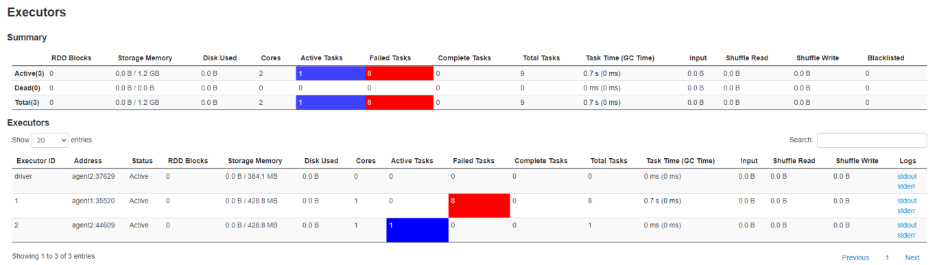This screenshot has height=265, width=937.
Task: Focus the Search input field
Action: [x=871, y=140]
